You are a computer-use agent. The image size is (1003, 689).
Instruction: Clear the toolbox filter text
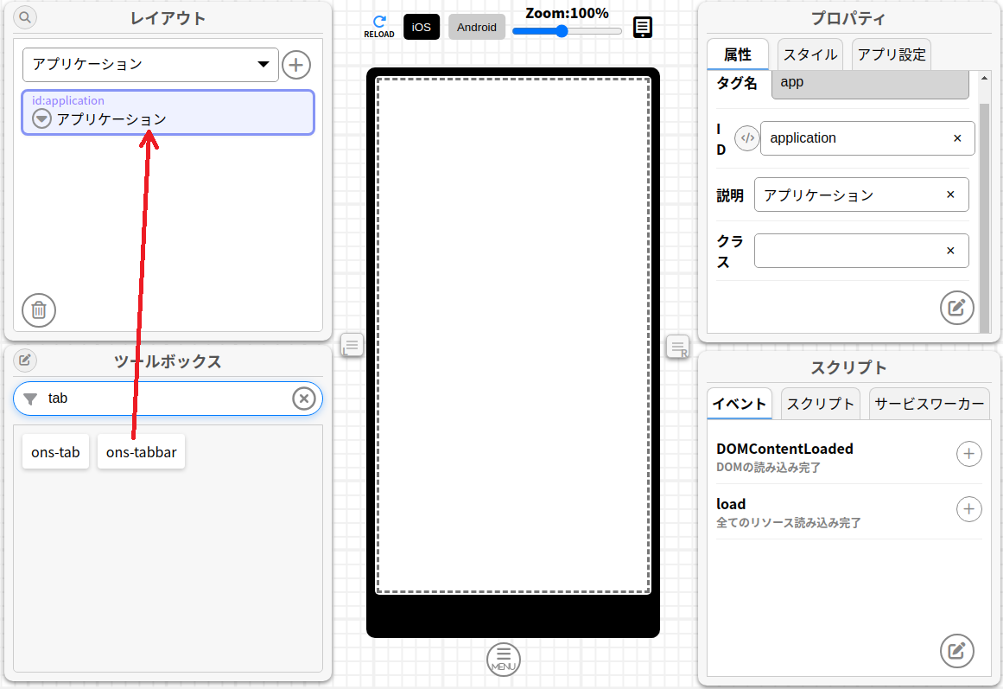click(x=303, y=399)
